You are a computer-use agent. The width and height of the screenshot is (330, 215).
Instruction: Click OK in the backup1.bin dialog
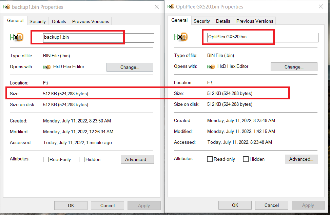coord(71,206)
